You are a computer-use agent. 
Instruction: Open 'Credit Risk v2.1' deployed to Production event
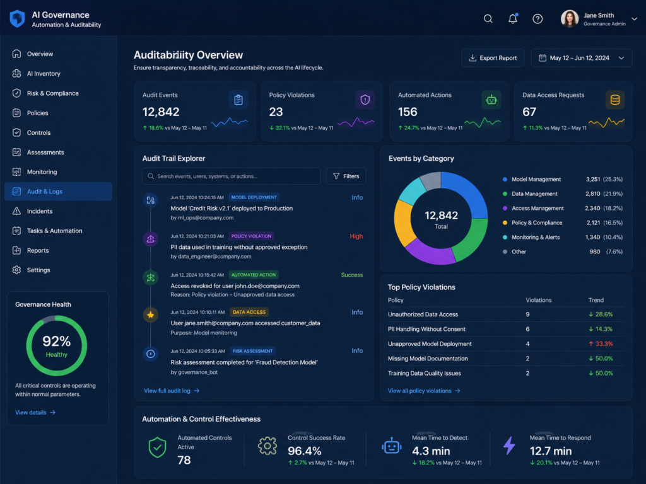pos(232,208)
